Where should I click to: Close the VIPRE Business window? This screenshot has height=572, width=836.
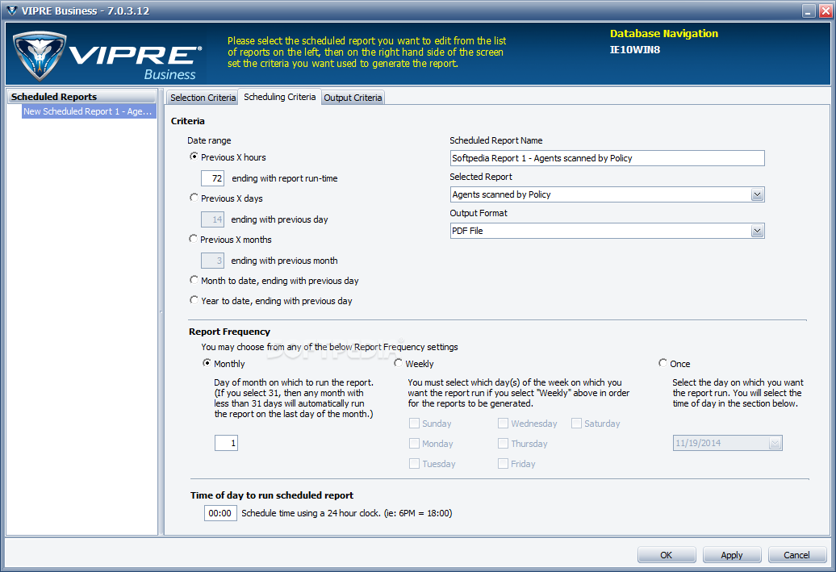pos(826,10)
